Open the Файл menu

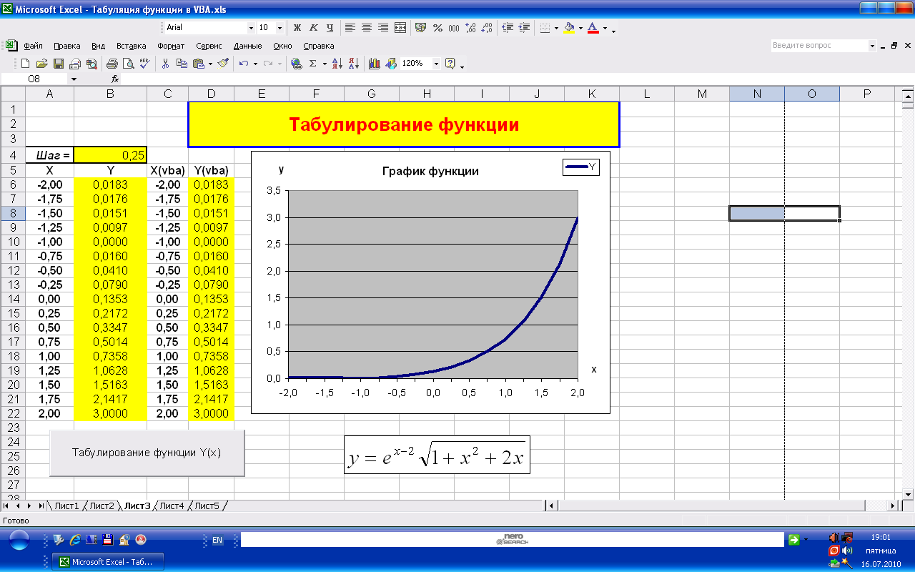(x=33, y=46)
